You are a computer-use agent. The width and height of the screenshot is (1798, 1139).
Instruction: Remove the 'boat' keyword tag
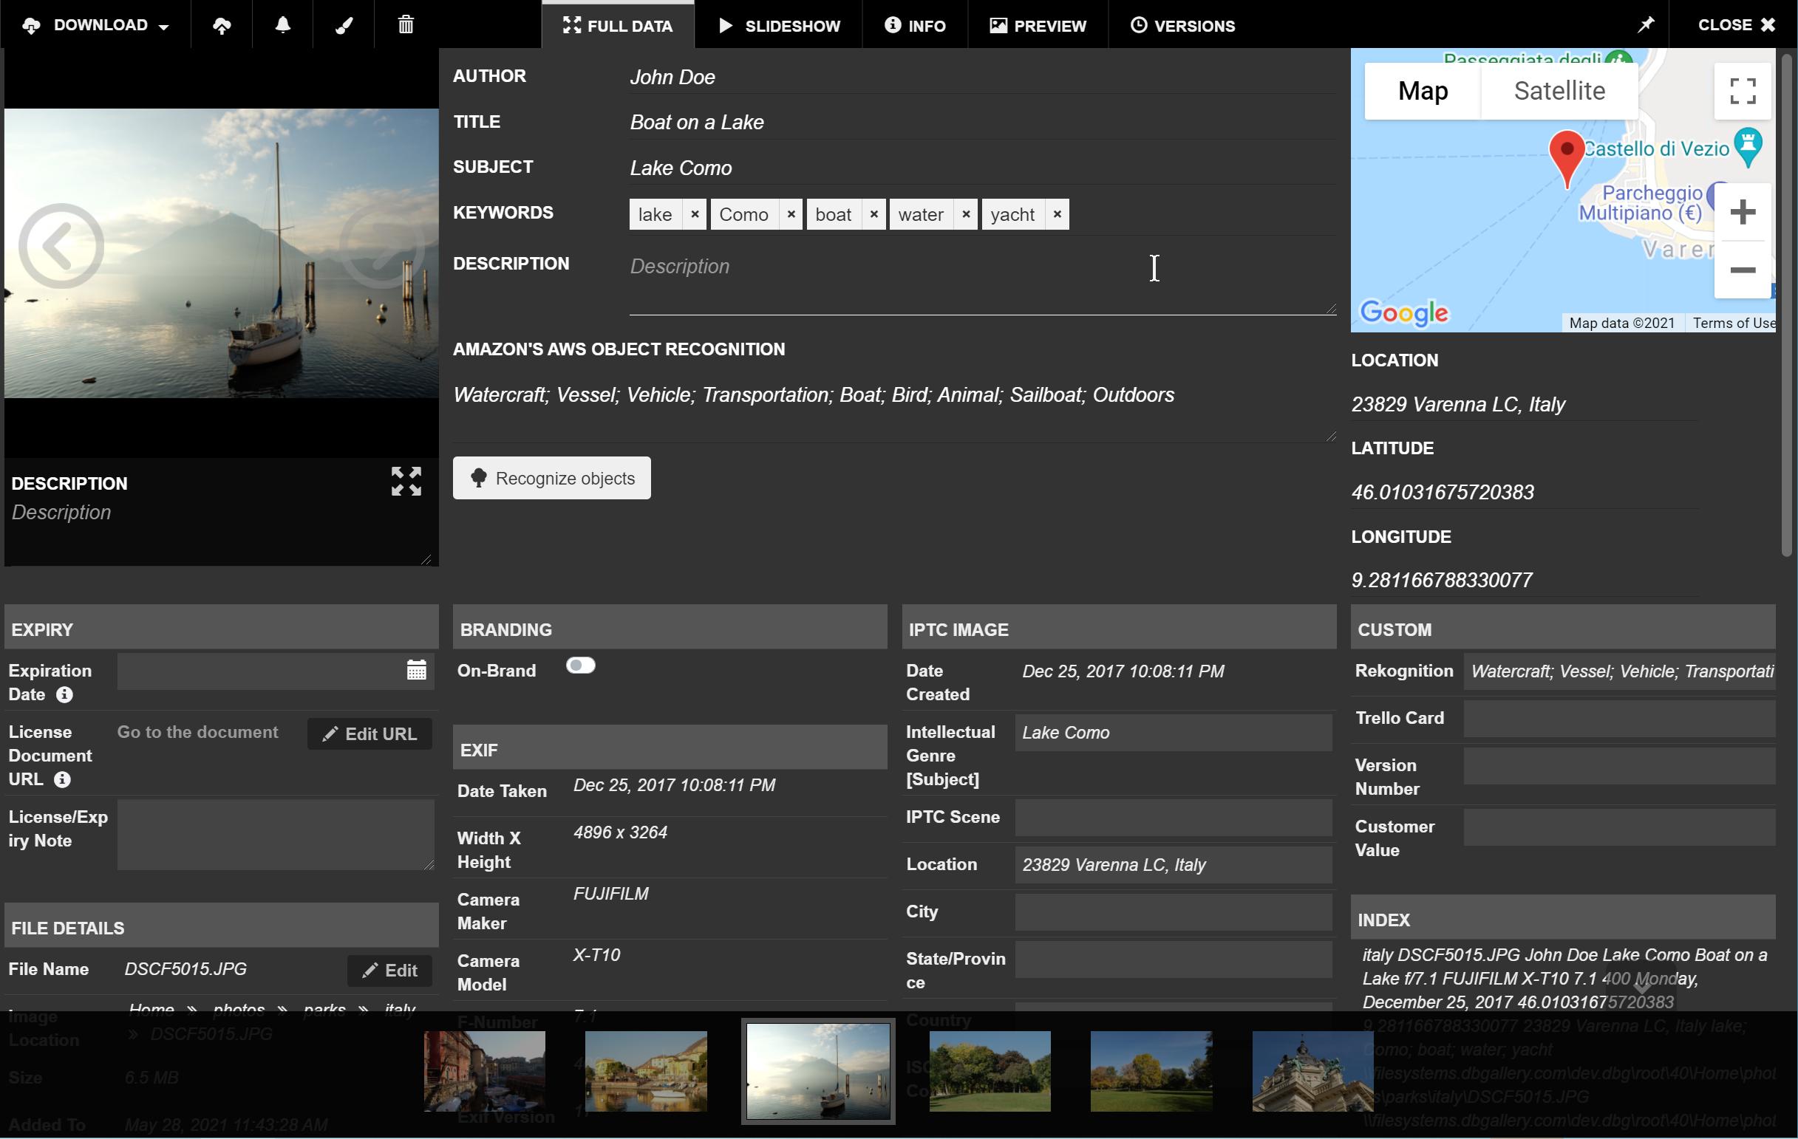(x=874, y=214)
